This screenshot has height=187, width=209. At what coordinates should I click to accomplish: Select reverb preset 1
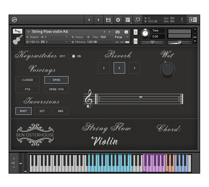[x=104, y=68]
